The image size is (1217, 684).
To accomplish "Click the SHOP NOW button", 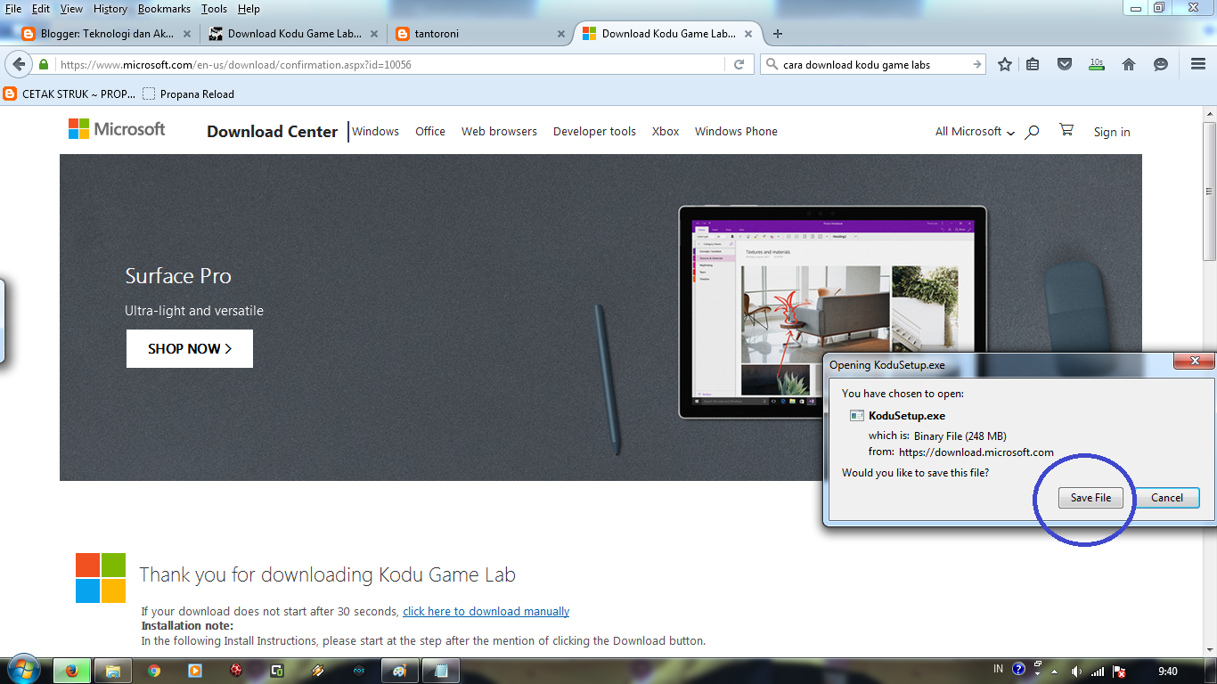I will coord(190,348).
